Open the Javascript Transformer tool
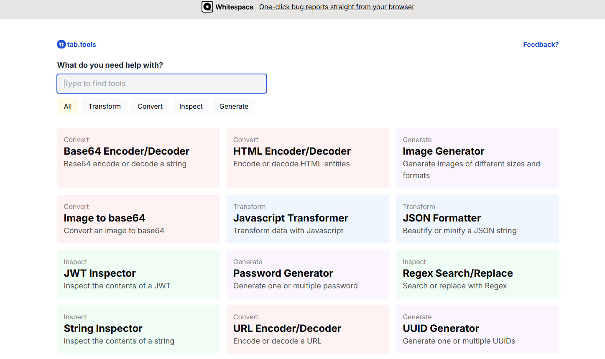This screenshot has width=605, height=359. [x=308, y=219]
